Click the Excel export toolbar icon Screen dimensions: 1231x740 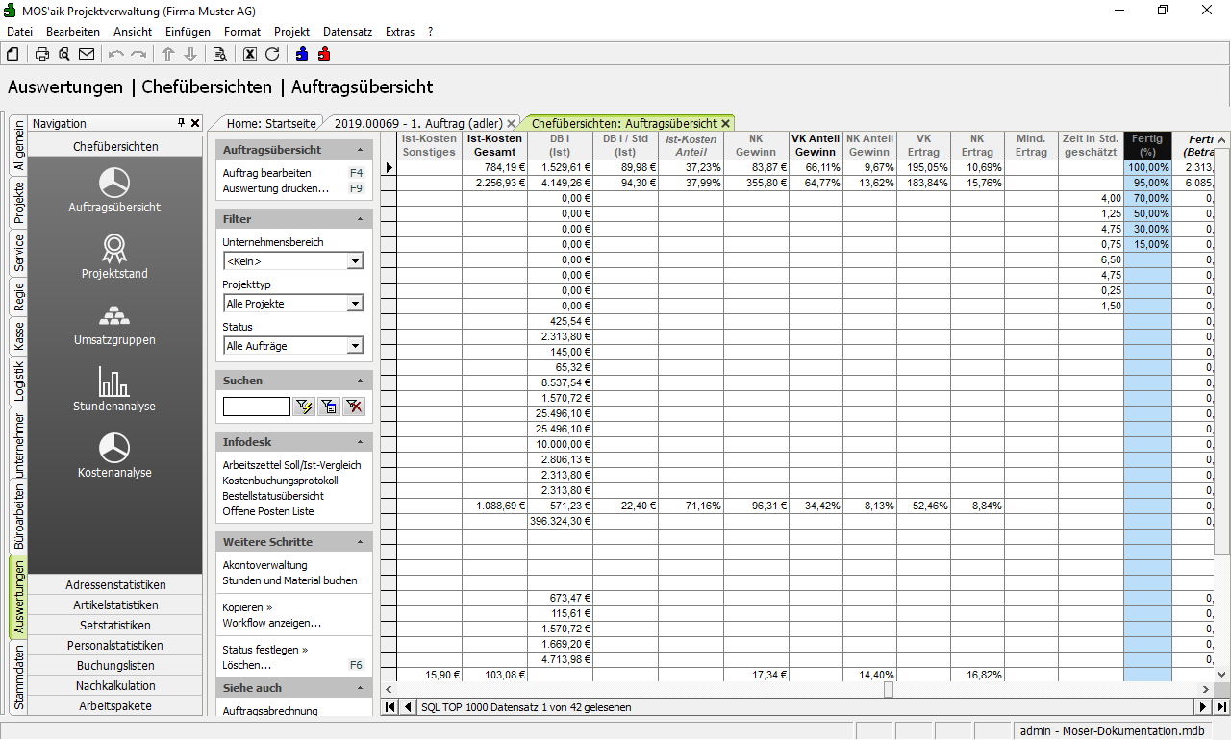250,54
